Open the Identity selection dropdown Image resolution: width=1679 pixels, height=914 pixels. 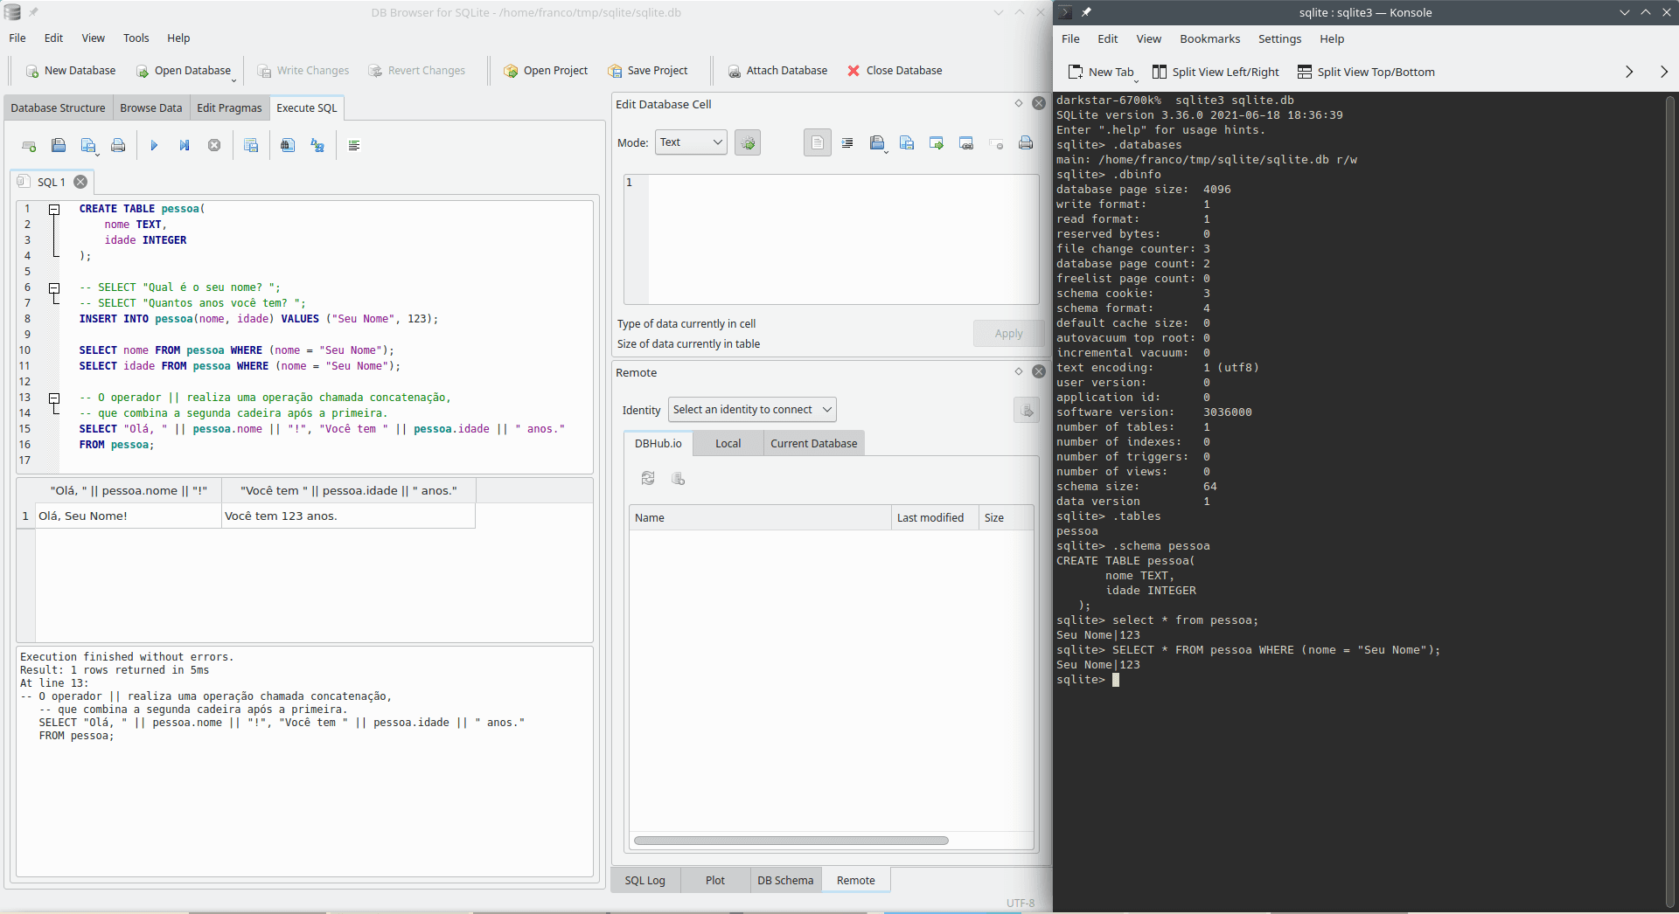752,410
